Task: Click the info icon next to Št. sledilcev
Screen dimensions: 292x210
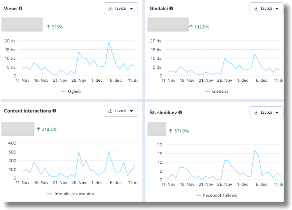Action: pyautogui.click(x=180, y=112)
